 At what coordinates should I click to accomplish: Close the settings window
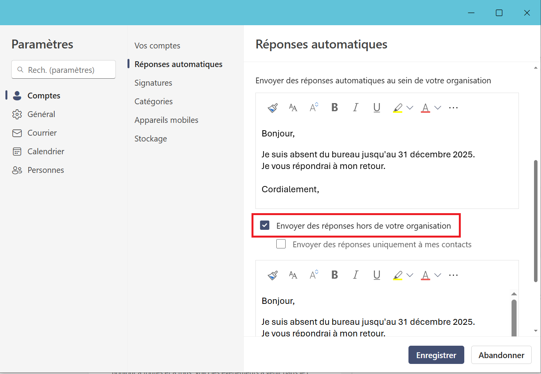(527, 13)
